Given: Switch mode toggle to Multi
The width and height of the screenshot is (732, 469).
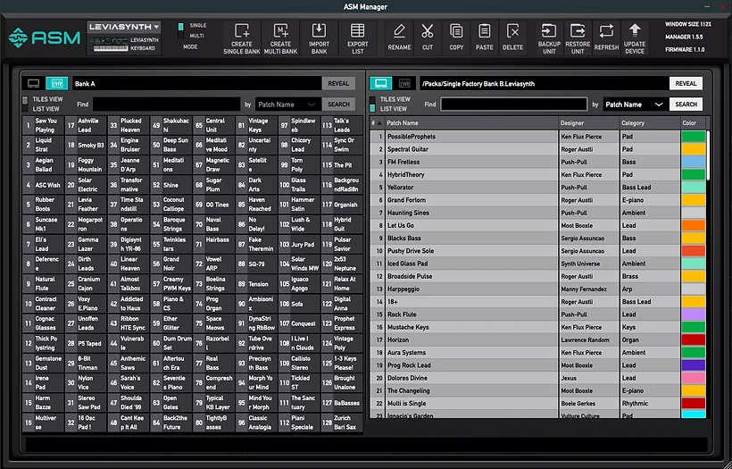Looking at the screenshot, I should (181, 36).
